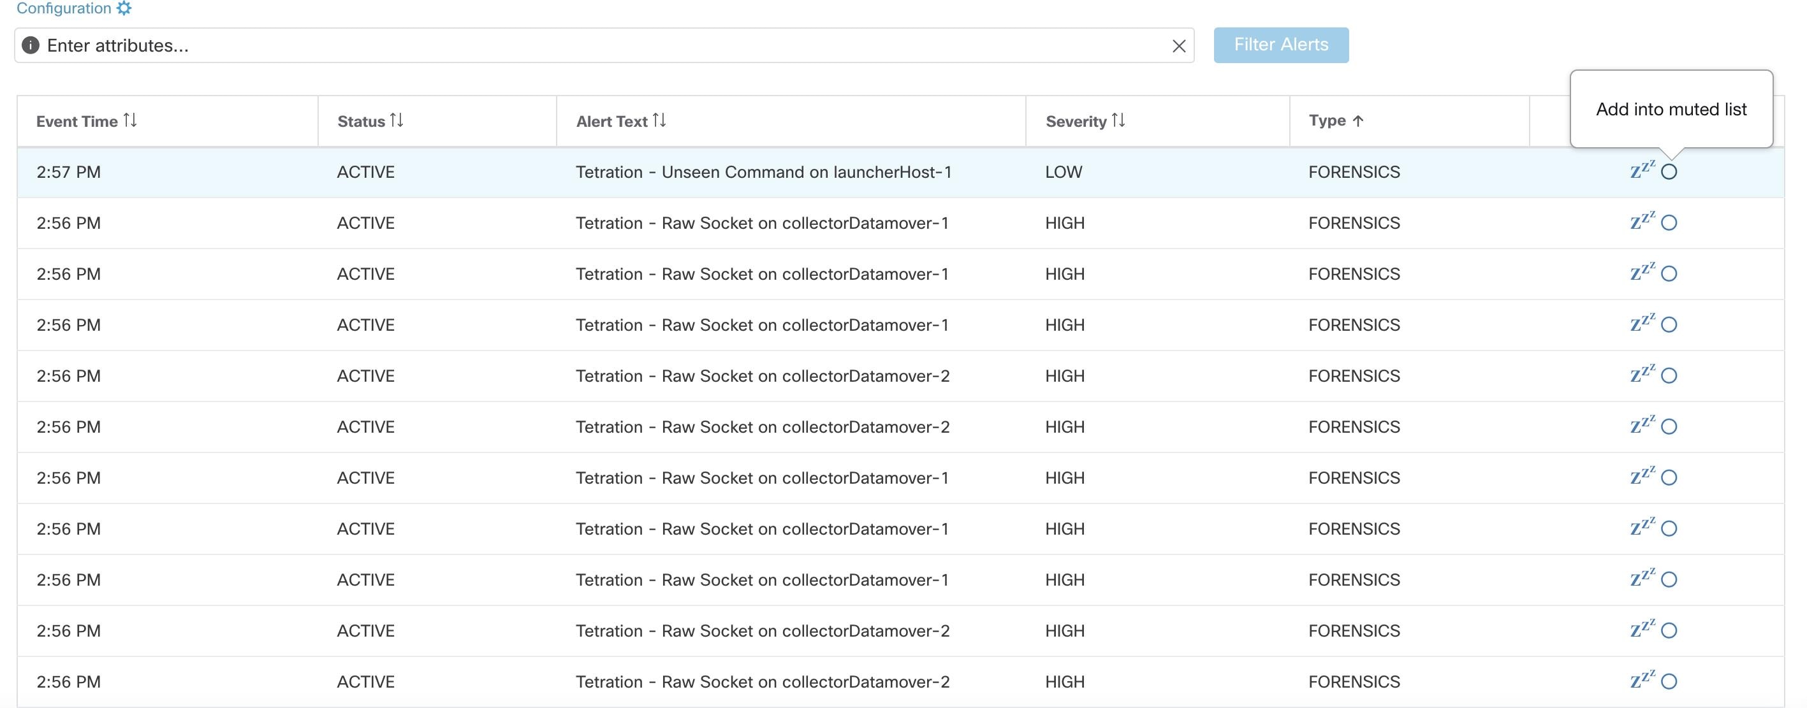Screen dimensions: 1807x708
Task: Click the gear icon next to Configuration
Action: 125,8
